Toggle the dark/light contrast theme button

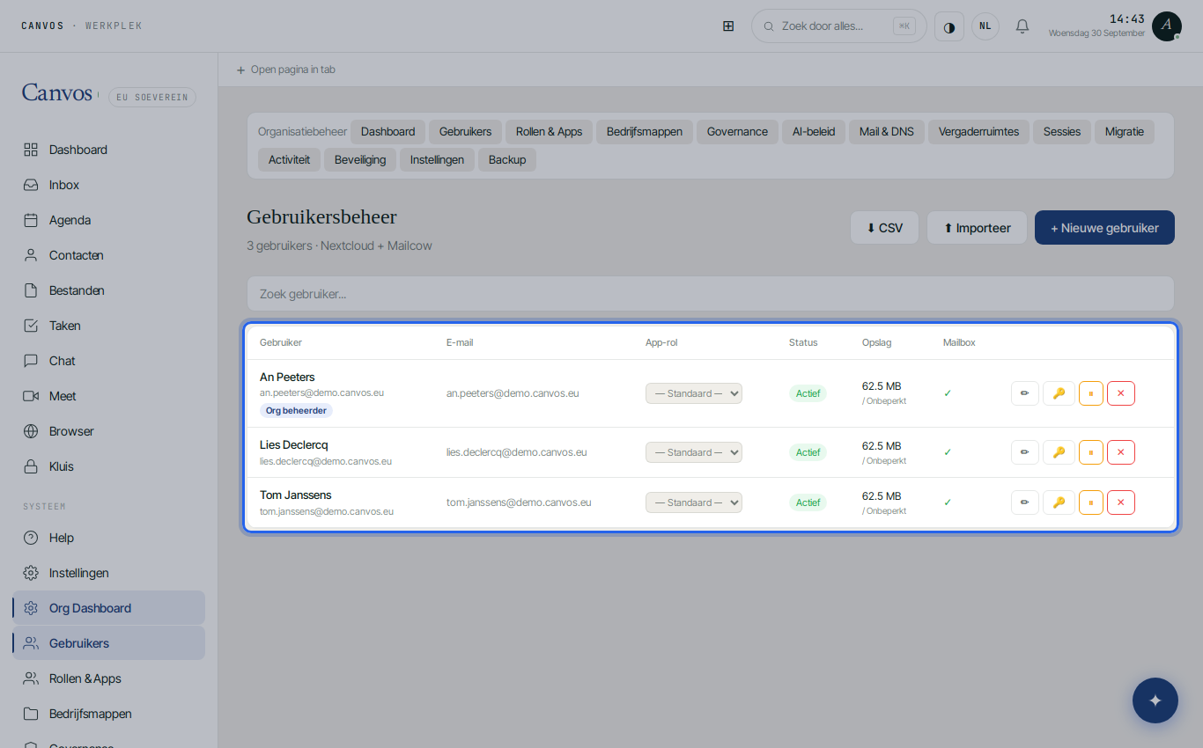click(949, 26)
